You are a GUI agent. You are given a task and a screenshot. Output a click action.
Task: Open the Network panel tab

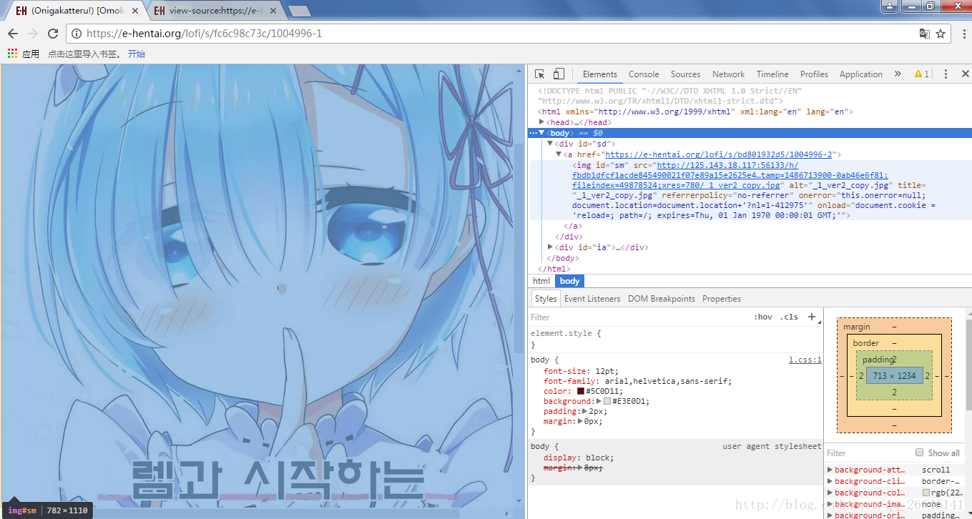[728, 74]
